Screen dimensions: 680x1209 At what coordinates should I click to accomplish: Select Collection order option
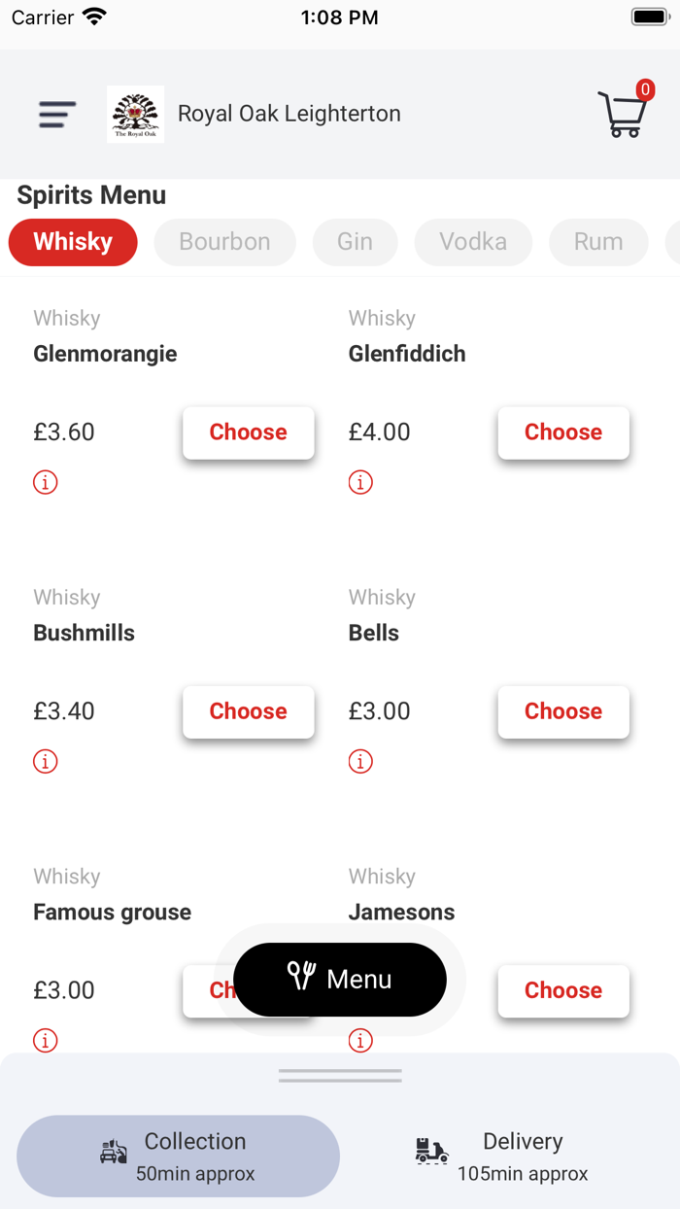coord(179,1156)
